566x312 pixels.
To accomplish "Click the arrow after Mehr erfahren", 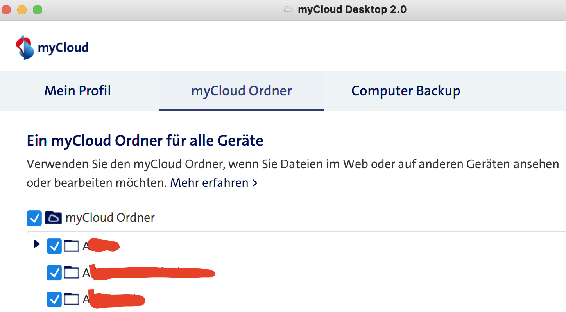I will pos(254,183).
